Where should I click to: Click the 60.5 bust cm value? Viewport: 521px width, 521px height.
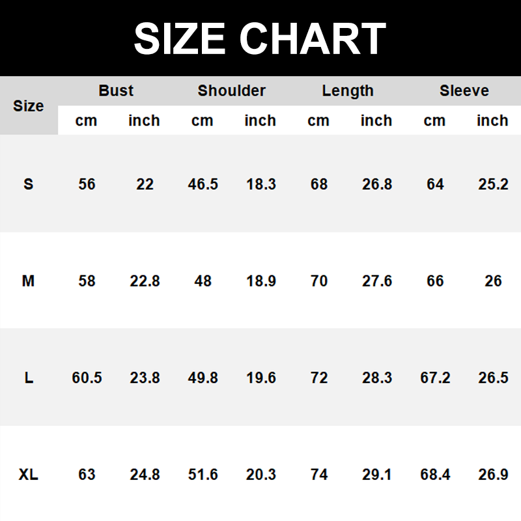[87, 378]
